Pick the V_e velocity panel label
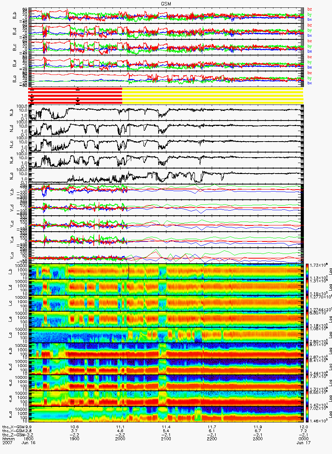Screen dimensions: 332x454 point(12,239)
